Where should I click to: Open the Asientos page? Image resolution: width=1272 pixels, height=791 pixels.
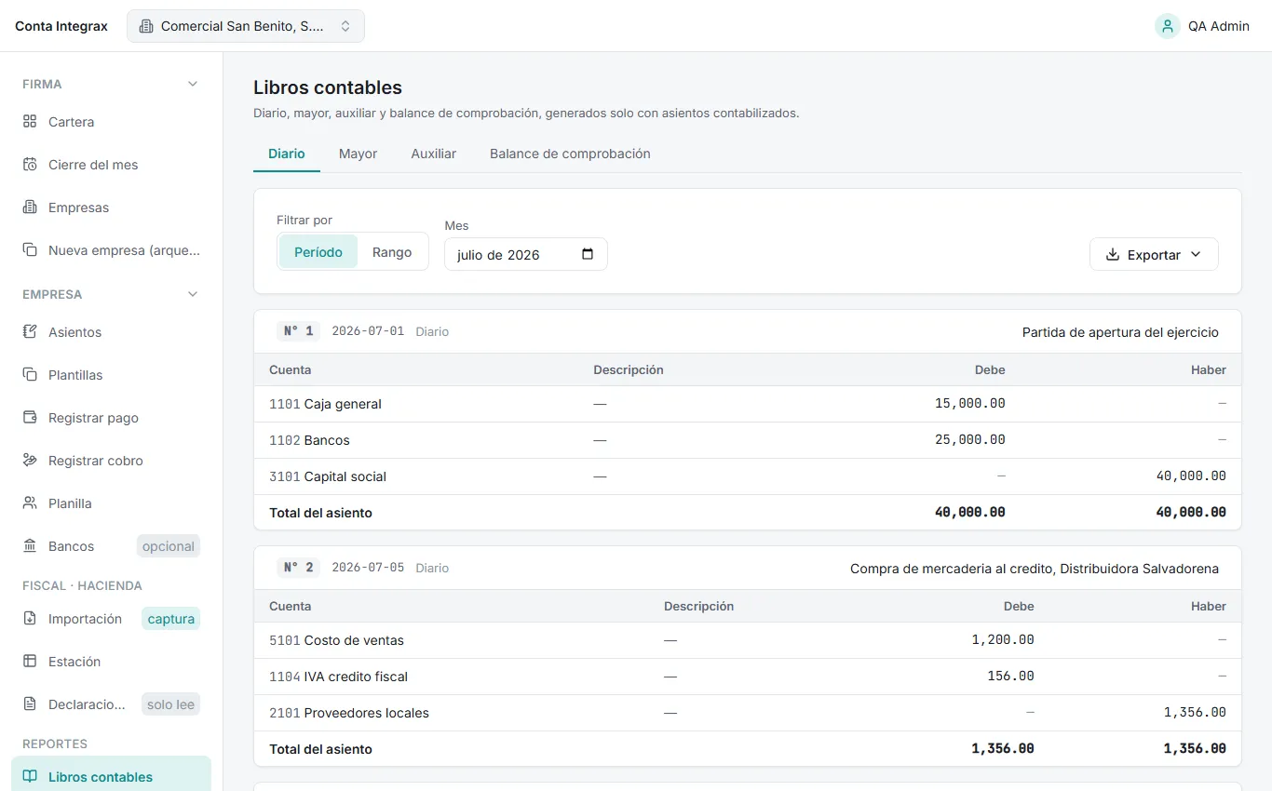tap(111, 332)
